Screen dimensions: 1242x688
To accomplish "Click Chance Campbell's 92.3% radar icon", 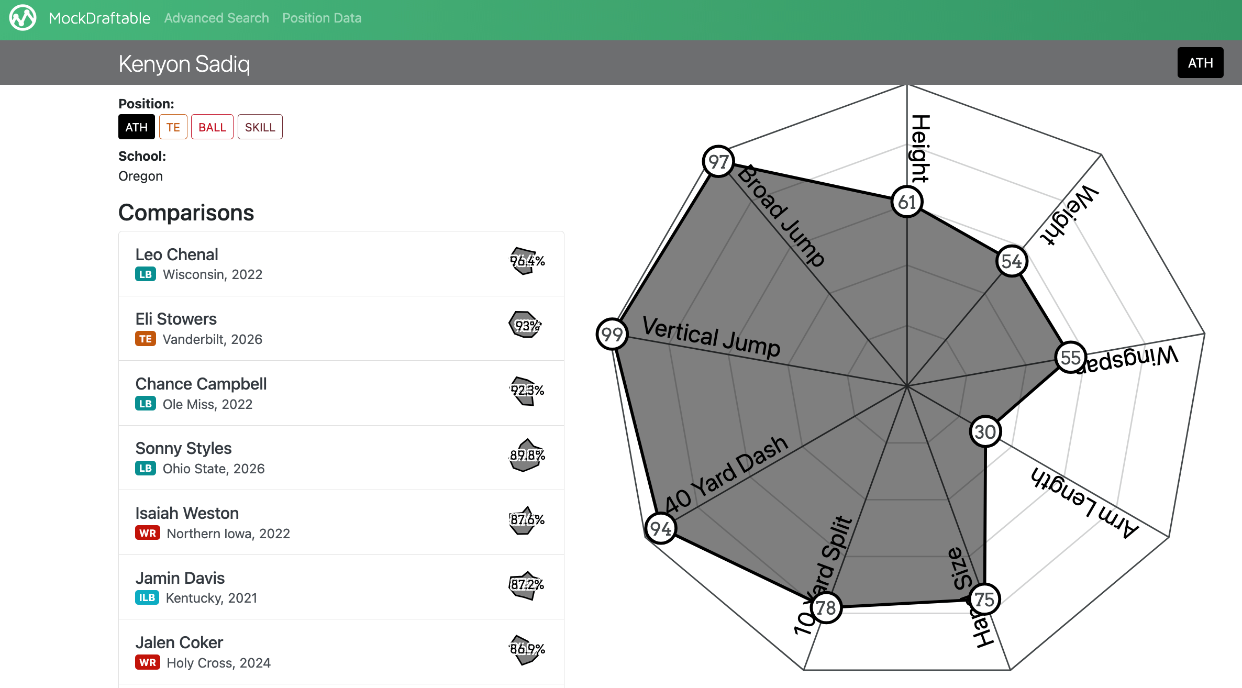I will click(x=526, y=391).
